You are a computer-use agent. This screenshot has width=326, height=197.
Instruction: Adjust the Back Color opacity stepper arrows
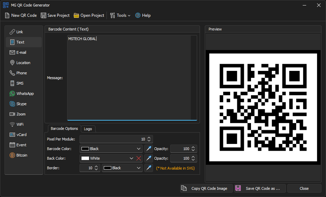coord(193,158)
